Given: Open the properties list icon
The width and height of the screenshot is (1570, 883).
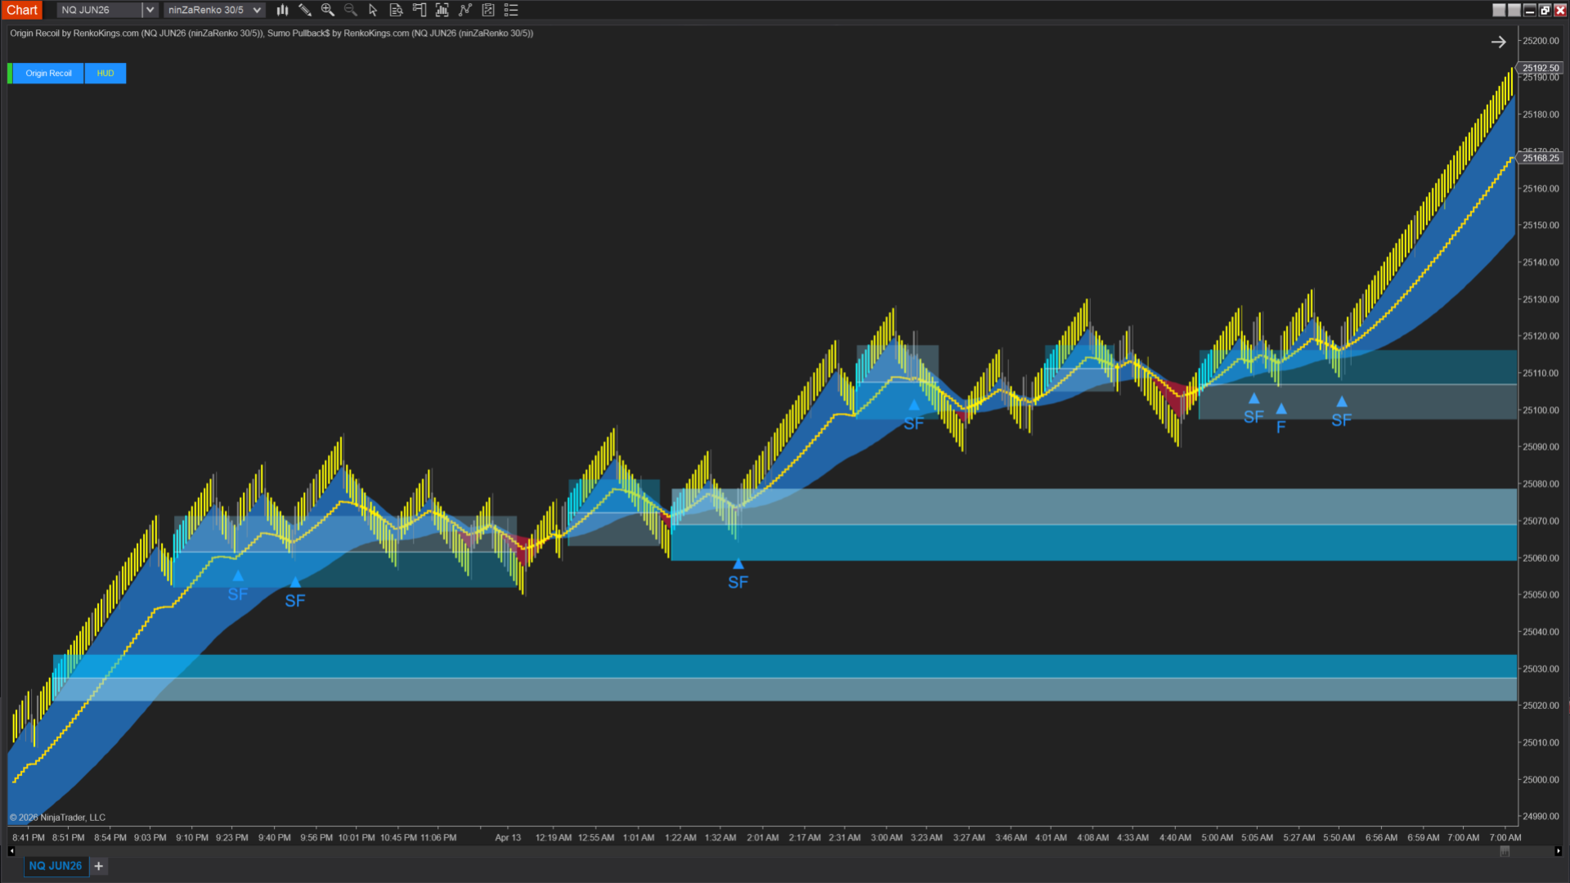Looking at the screenshot, I should pos(511,10).
